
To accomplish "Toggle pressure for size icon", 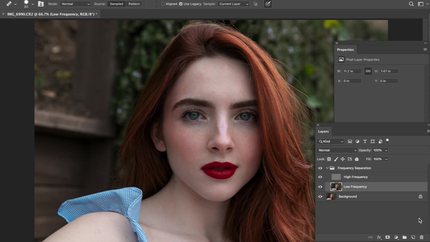I will (x=268, y=4).
